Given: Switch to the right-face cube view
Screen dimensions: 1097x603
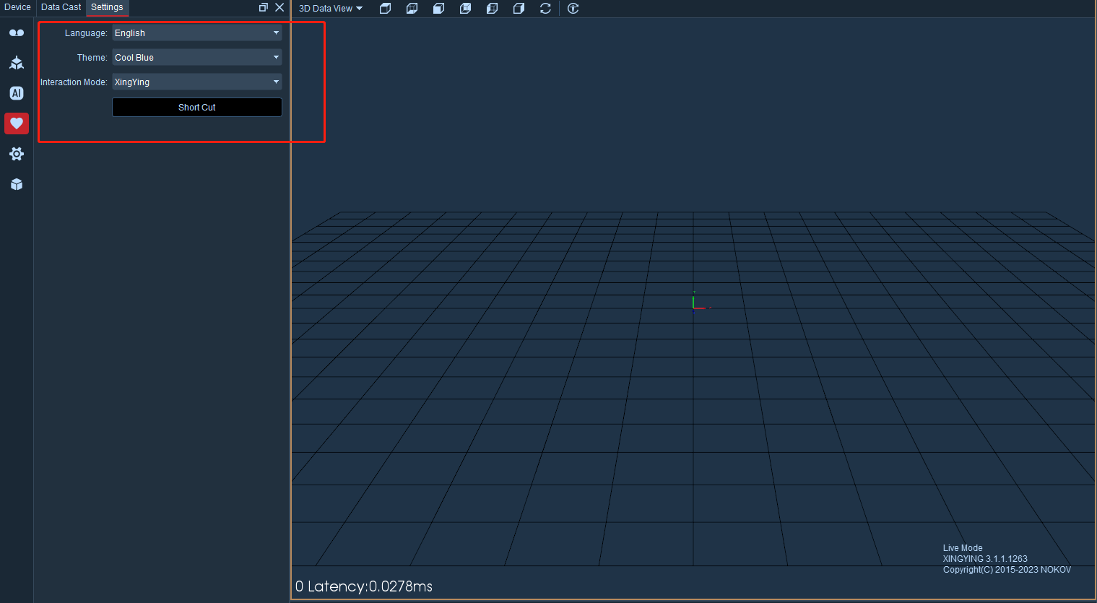Looking at the screenshot, I should (519, 9).
